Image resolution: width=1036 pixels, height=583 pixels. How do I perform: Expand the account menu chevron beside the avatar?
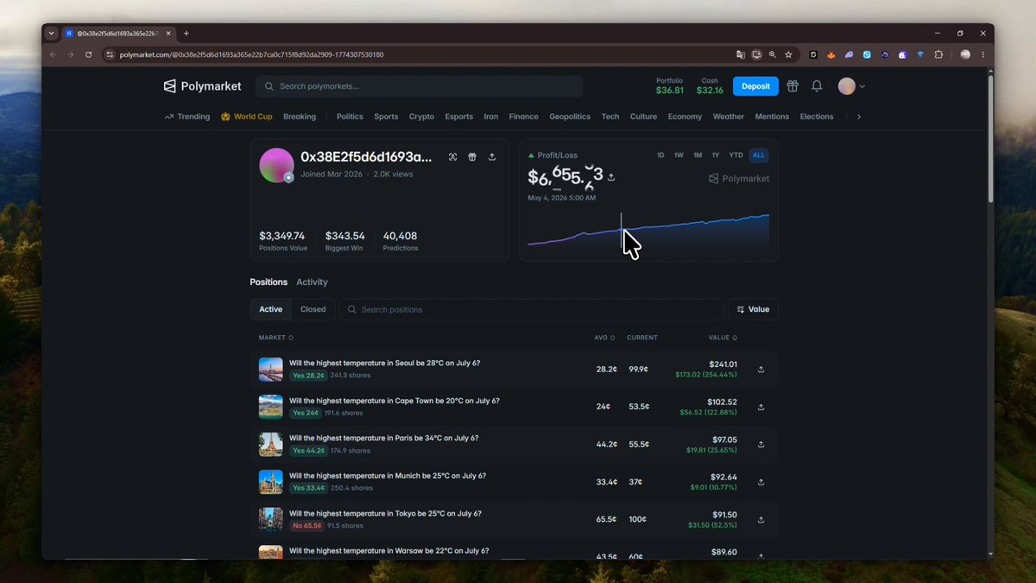[x=862, y=86]
